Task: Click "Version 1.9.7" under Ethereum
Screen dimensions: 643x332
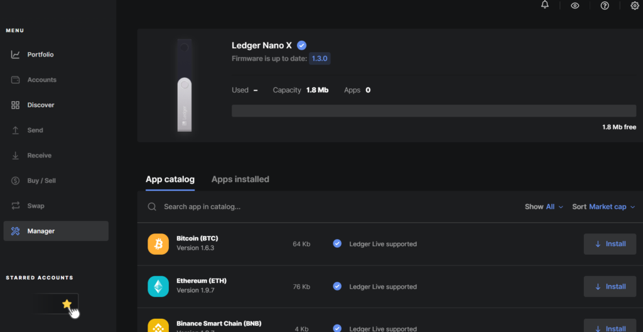Action: pyautogui.click(x=195, y=290)
